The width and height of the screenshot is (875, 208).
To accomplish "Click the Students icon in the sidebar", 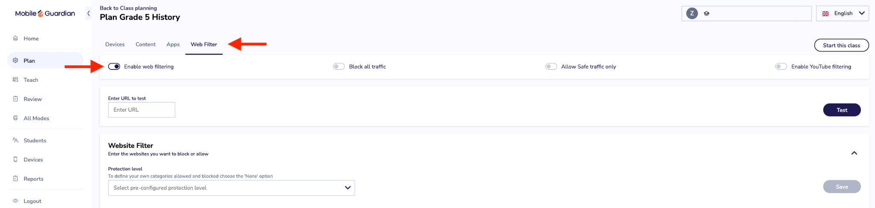I will coord(15,140).
